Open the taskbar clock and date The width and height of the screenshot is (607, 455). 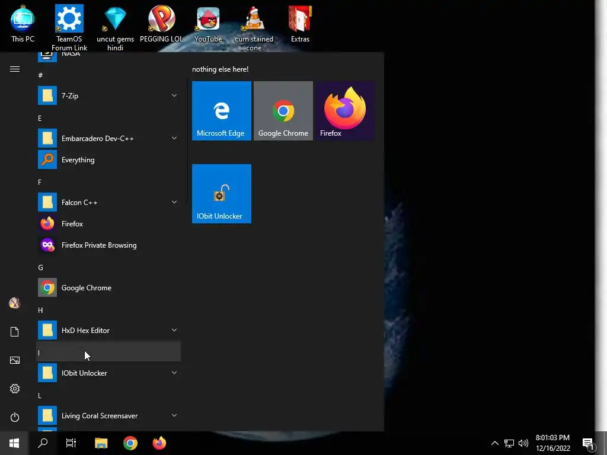pyautogui.click(x=553, y=443)
